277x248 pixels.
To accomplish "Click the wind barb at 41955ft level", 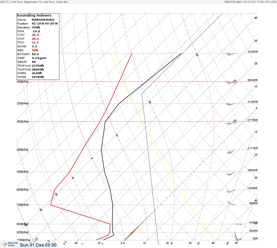I will pyautogui.click(x=231, y=54).
